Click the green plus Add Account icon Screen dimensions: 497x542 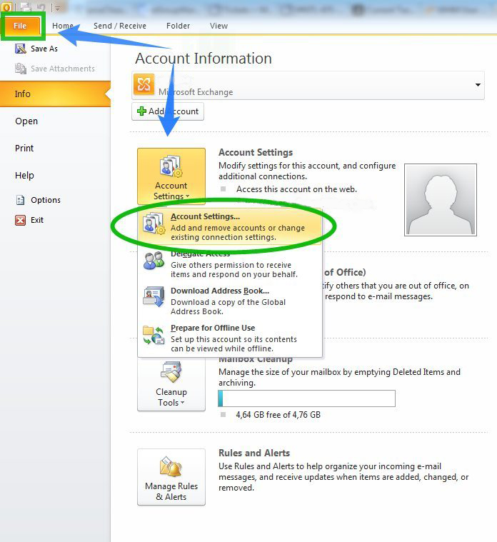pos(141,111)
